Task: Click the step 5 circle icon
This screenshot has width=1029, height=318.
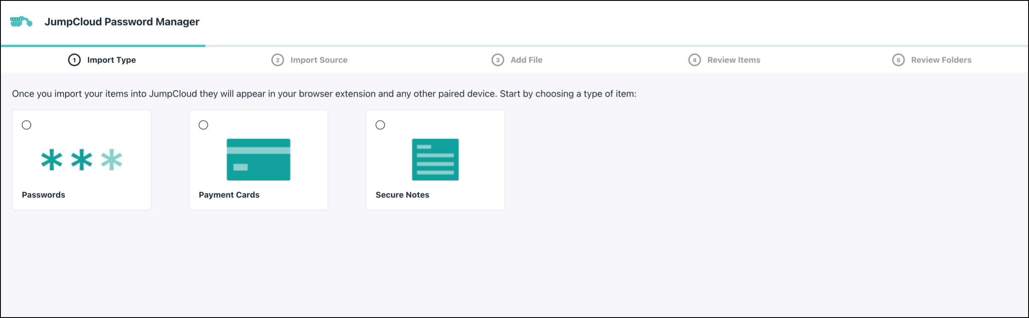Action: (898, 60)
